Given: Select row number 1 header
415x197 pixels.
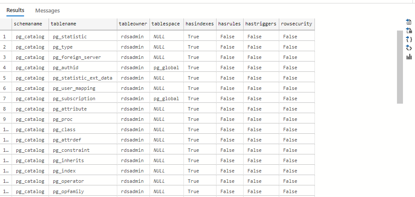Looking at the screenshot, I should [x=5, y=37].
